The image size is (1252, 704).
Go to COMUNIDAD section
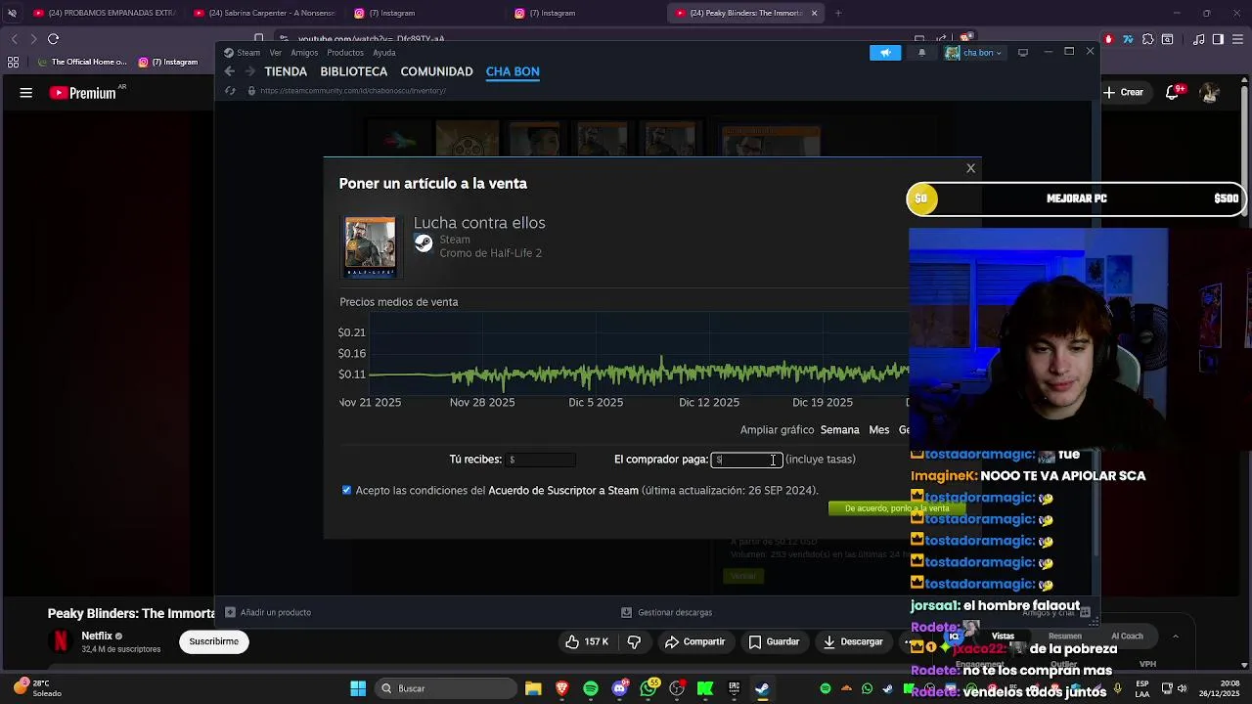[436, 71]
